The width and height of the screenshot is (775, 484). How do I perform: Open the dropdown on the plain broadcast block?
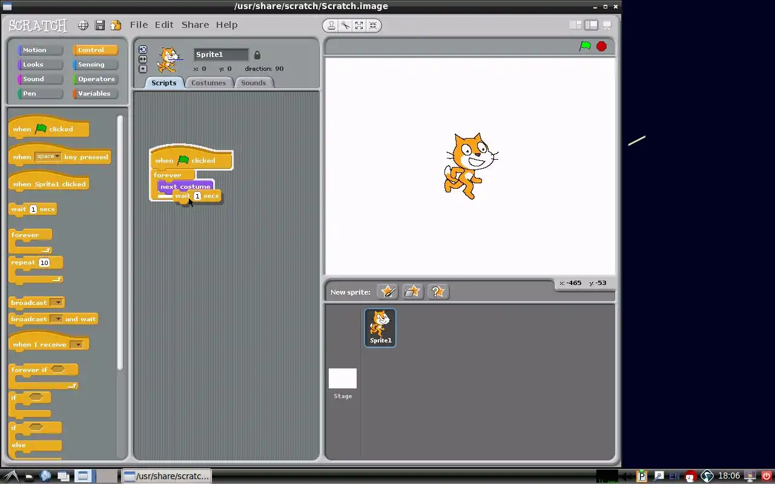point(56,302)
